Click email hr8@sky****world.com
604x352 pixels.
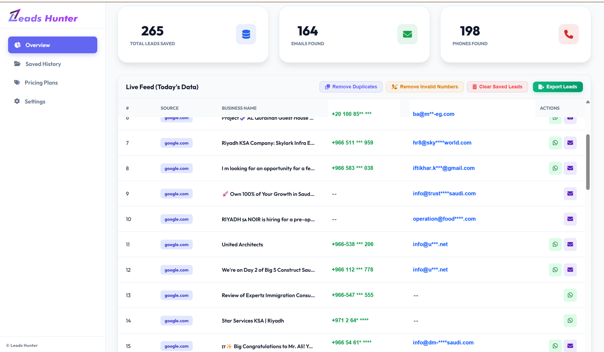(x=442, y=143)
